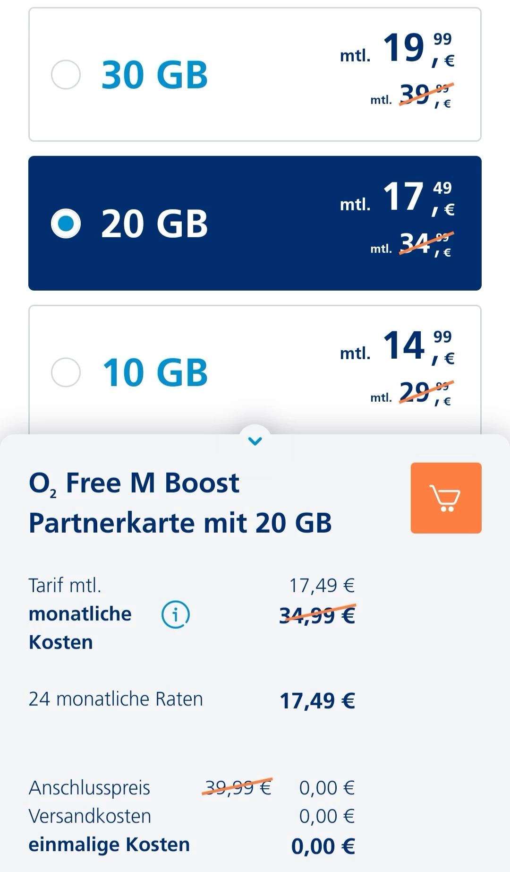Select the 30 GB radio button
Screen dimensions: 510x872
pyautogui.click(x=66, y=75)
